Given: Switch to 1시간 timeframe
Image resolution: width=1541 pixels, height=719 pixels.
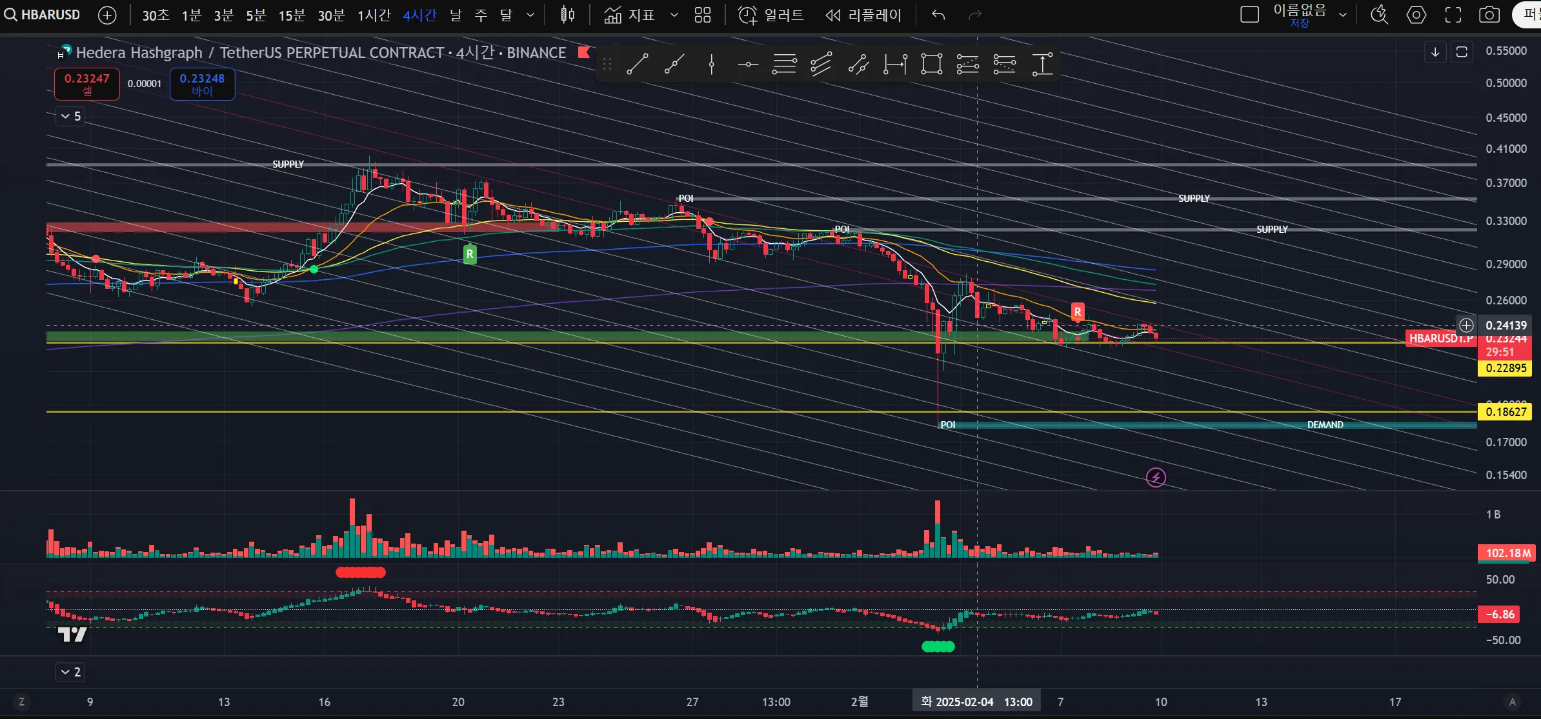Looking at the screenshot, I should point(374,15).
